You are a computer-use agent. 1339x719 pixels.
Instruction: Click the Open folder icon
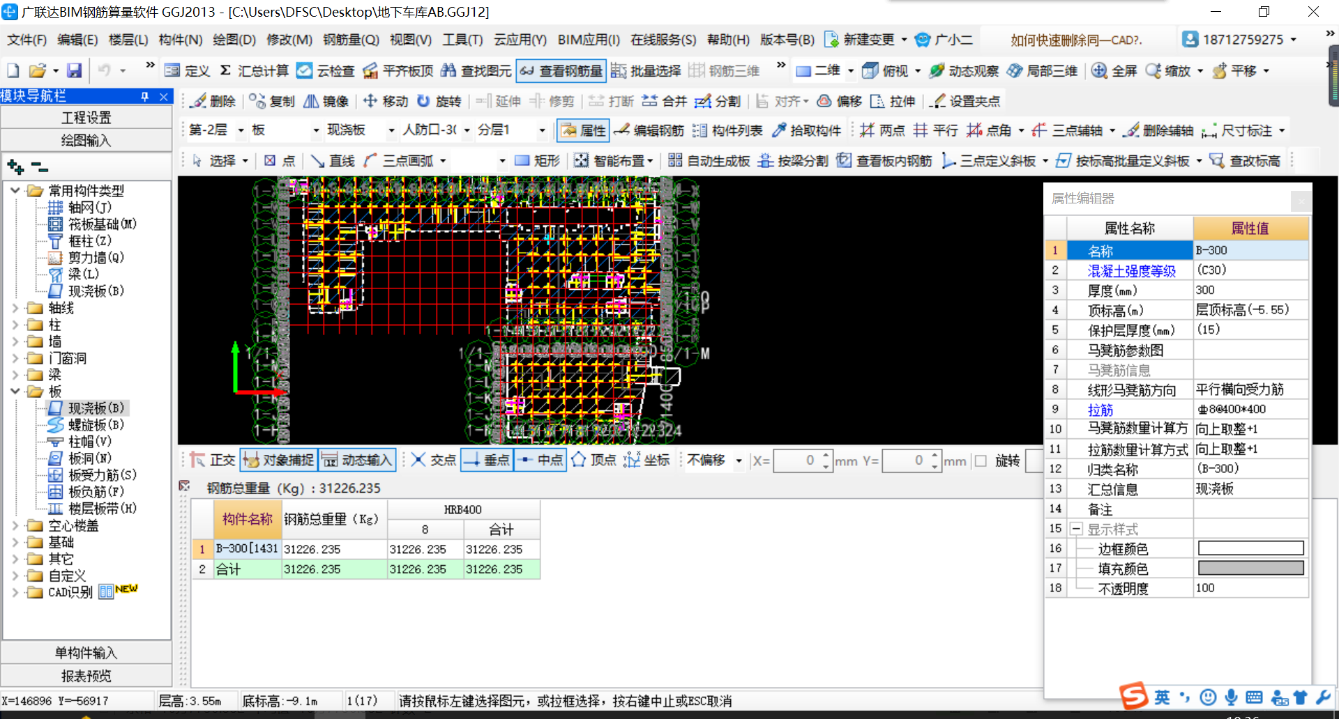tap(38, 70)
